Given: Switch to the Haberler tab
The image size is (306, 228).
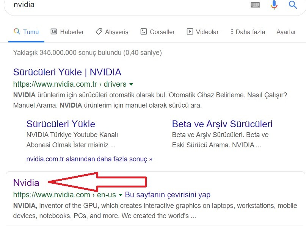Looking at the screenshot, I should pos(67,32).
